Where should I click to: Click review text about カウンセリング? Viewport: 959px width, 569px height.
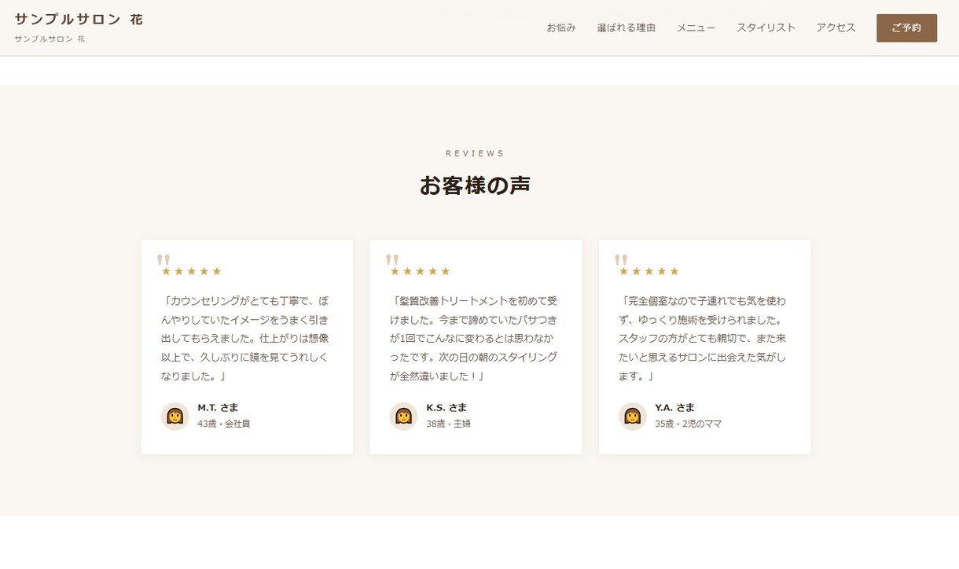tap(246, 338)
